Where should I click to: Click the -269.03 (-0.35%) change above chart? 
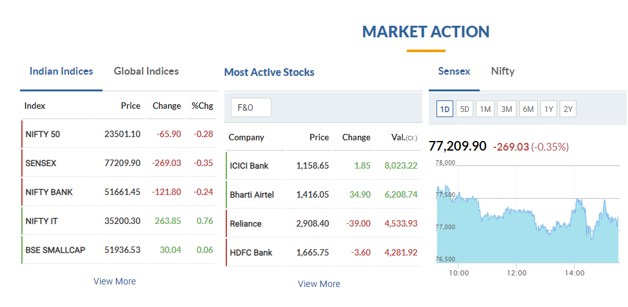531,147
